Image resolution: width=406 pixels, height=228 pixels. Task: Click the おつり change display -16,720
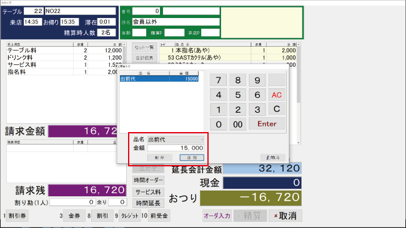pyautogui.click(x=250, y=198)
